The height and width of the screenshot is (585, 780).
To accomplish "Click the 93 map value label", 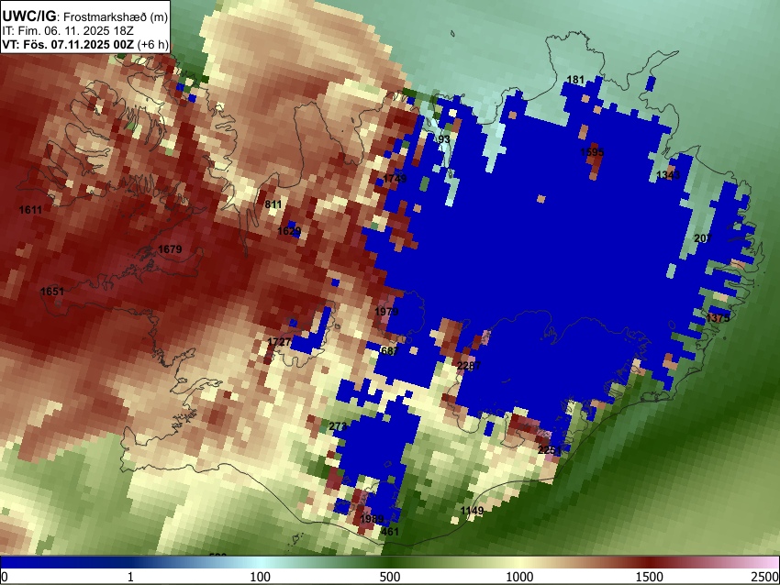I will [x=444, y=139].
